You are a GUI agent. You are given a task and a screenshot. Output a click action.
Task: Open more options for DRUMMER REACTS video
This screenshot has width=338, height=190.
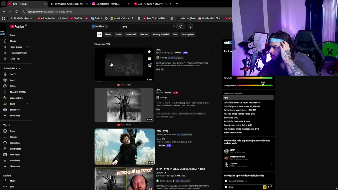[x=212, y=168]
